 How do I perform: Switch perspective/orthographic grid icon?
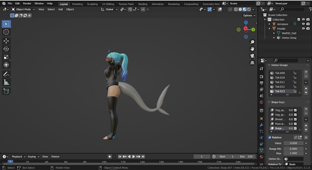click(252, 63)
